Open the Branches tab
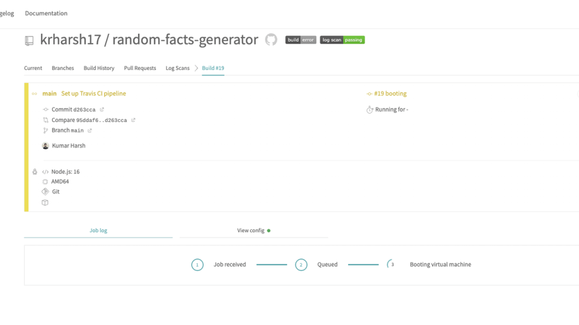579x325 pixels. pyautogui.click(x=63, y=68)
